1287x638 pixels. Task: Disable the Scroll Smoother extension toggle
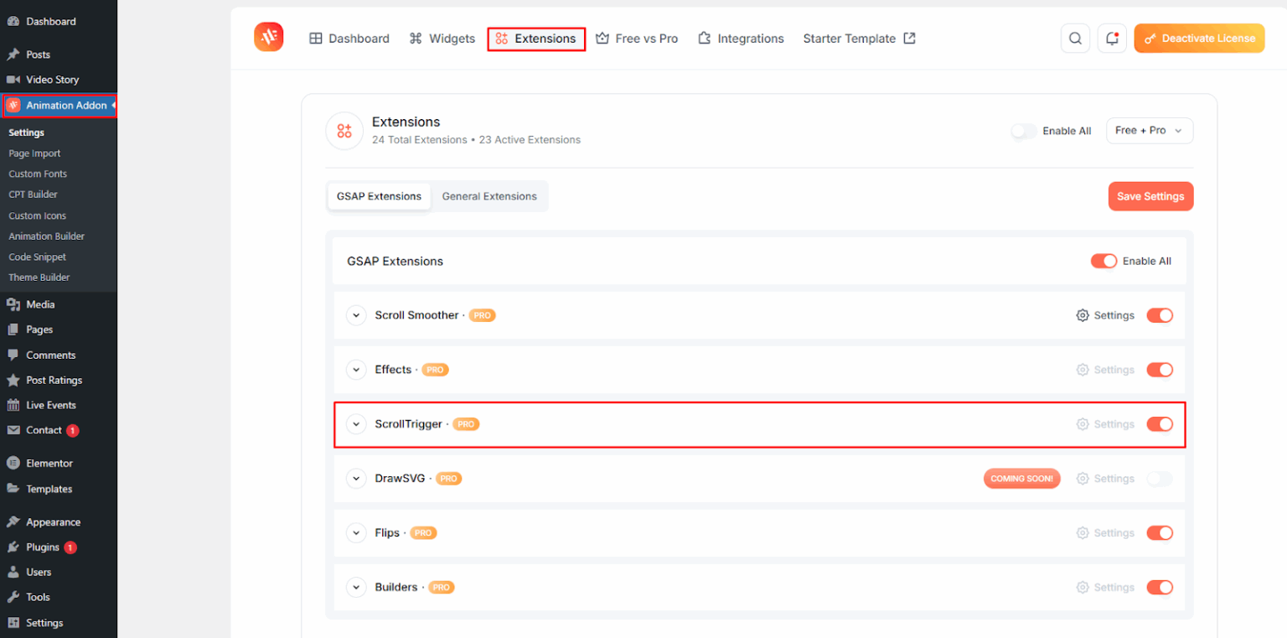(x=1160, y=315)
